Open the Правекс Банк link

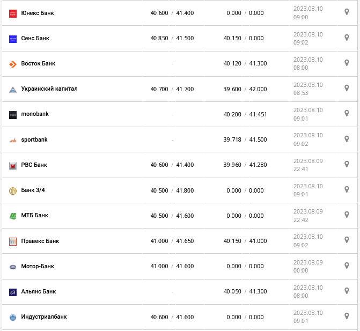pos(40,241)
